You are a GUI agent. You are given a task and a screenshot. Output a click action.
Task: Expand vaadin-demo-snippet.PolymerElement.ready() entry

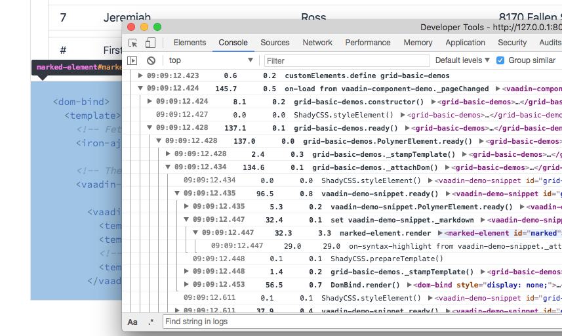tap(186, 206)
